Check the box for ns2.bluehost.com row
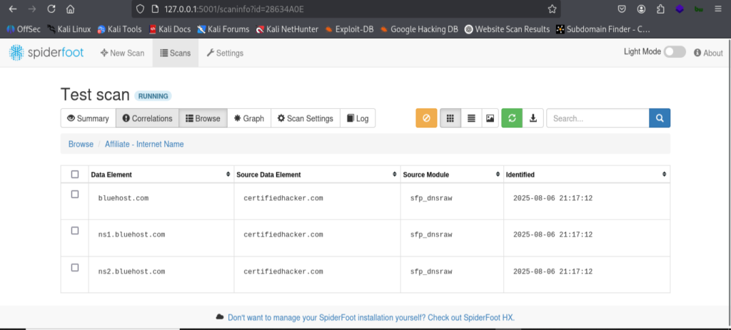Image resolution: width=731 pixels, height=330 pixels. point(74,267)
